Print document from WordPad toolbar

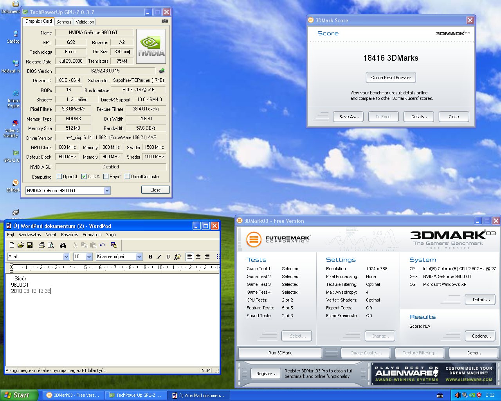(42, 245)
